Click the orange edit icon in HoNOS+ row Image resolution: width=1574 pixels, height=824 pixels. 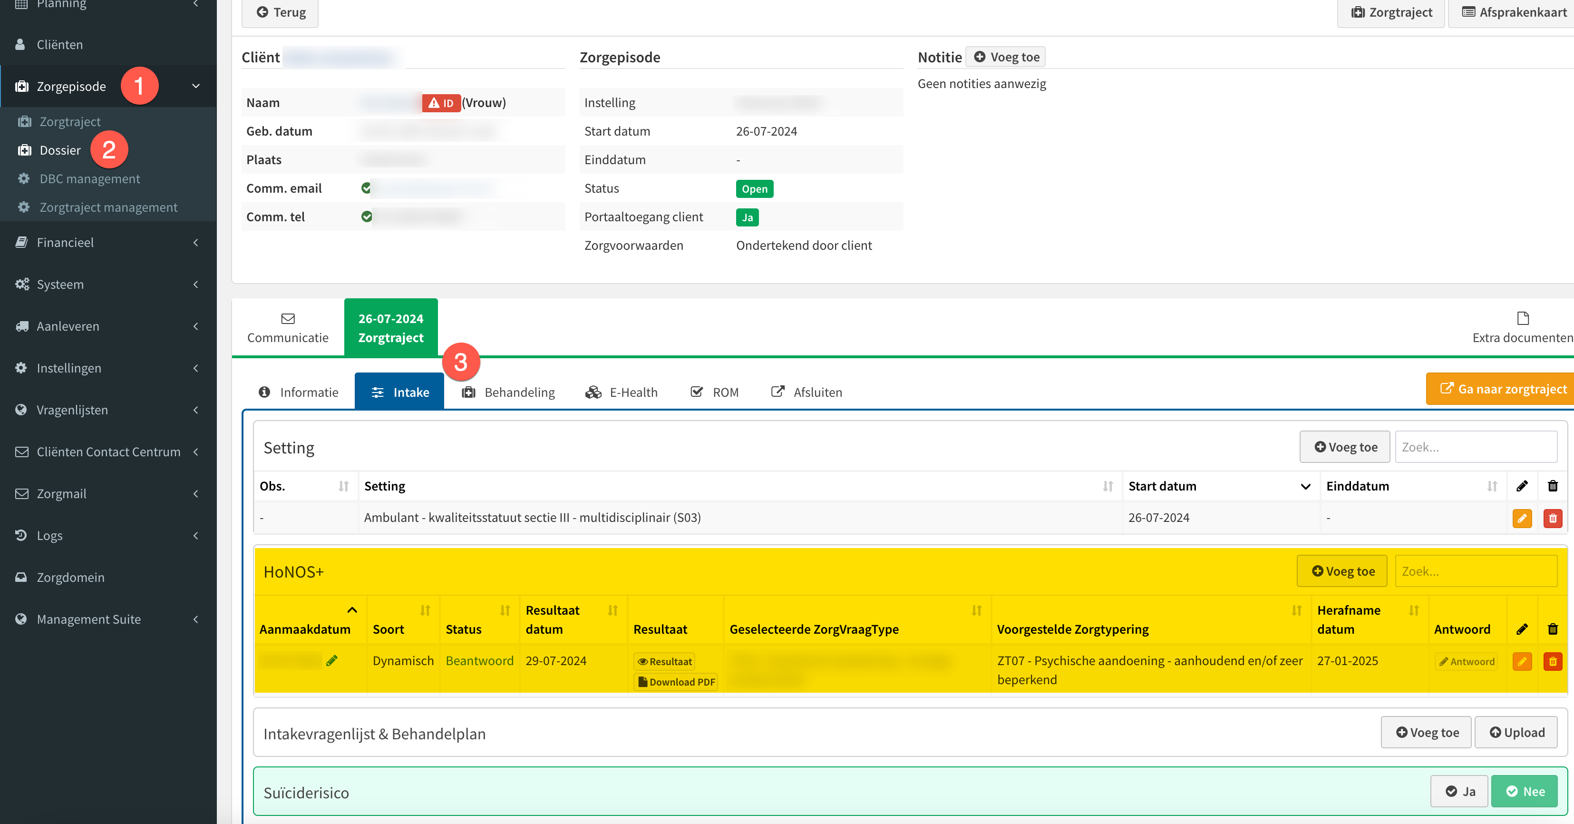click(x=1522, y=661)
